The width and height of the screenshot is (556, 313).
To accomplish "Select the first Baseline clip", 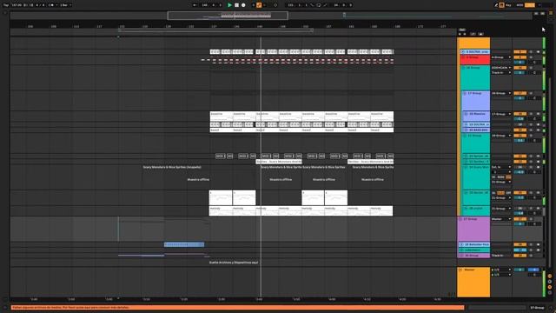I will 221,117.
